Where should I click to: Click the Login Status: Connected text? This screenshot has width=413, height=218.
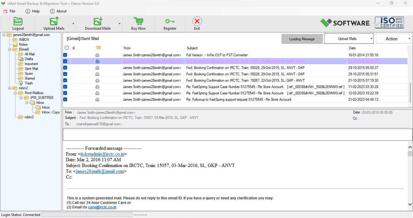21,215
